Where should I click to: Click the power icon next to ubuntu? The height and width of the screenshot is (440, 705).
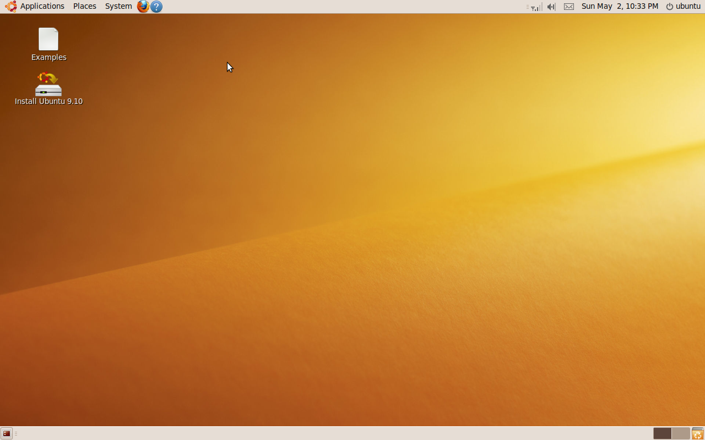tap(670, 7)
